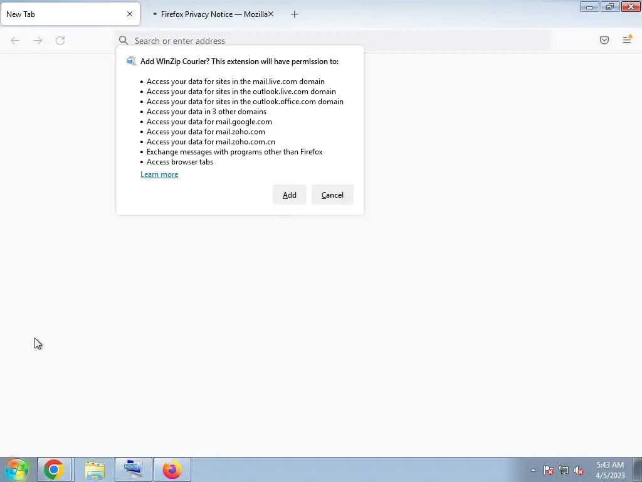Show hidden system tray icons
The height and width of the screenshot is (482, 642).
[x=533, y=470]
